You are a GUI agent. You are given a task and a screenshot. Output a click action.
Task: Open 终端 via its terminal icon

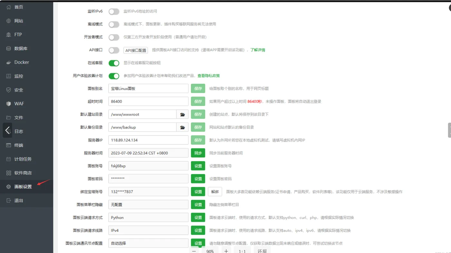coord(9,145)
